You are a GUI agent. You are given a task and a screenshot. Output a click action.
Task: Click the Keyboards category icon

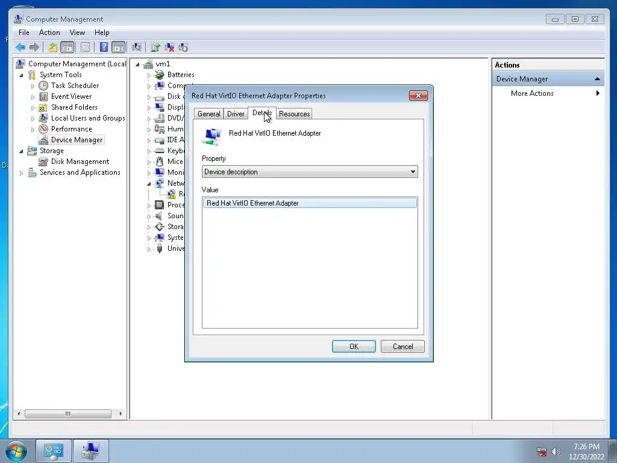[159, 151]
